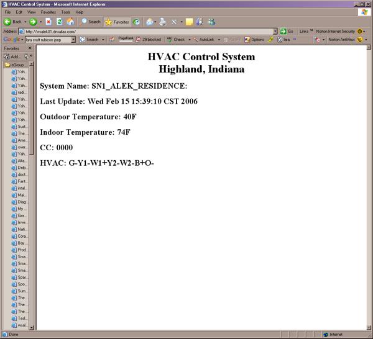373x339 pixels.
Task: Go to the Home page icon
Action: pos(70,22)
